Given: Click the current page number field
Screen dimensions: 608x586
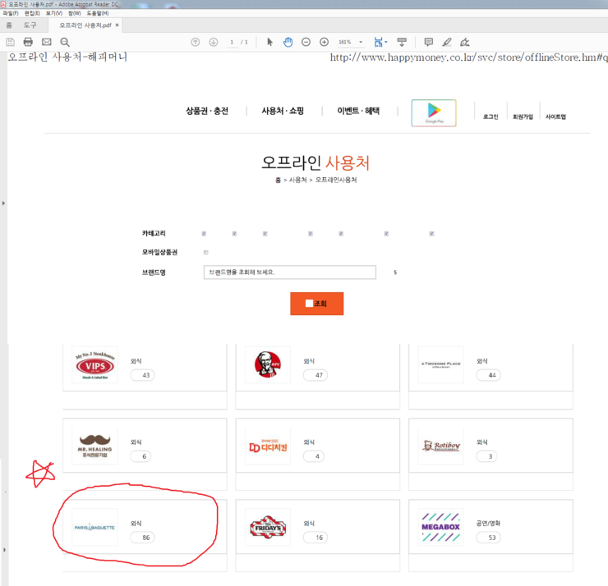Looking at the screenshot, I should [232, 42].
